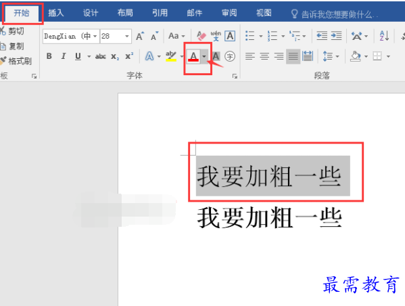
Task: Clear all formatting
Action: [x=201, y=36]
